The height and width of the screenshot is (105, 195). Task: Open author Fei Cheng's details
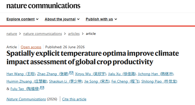point(126,81)
